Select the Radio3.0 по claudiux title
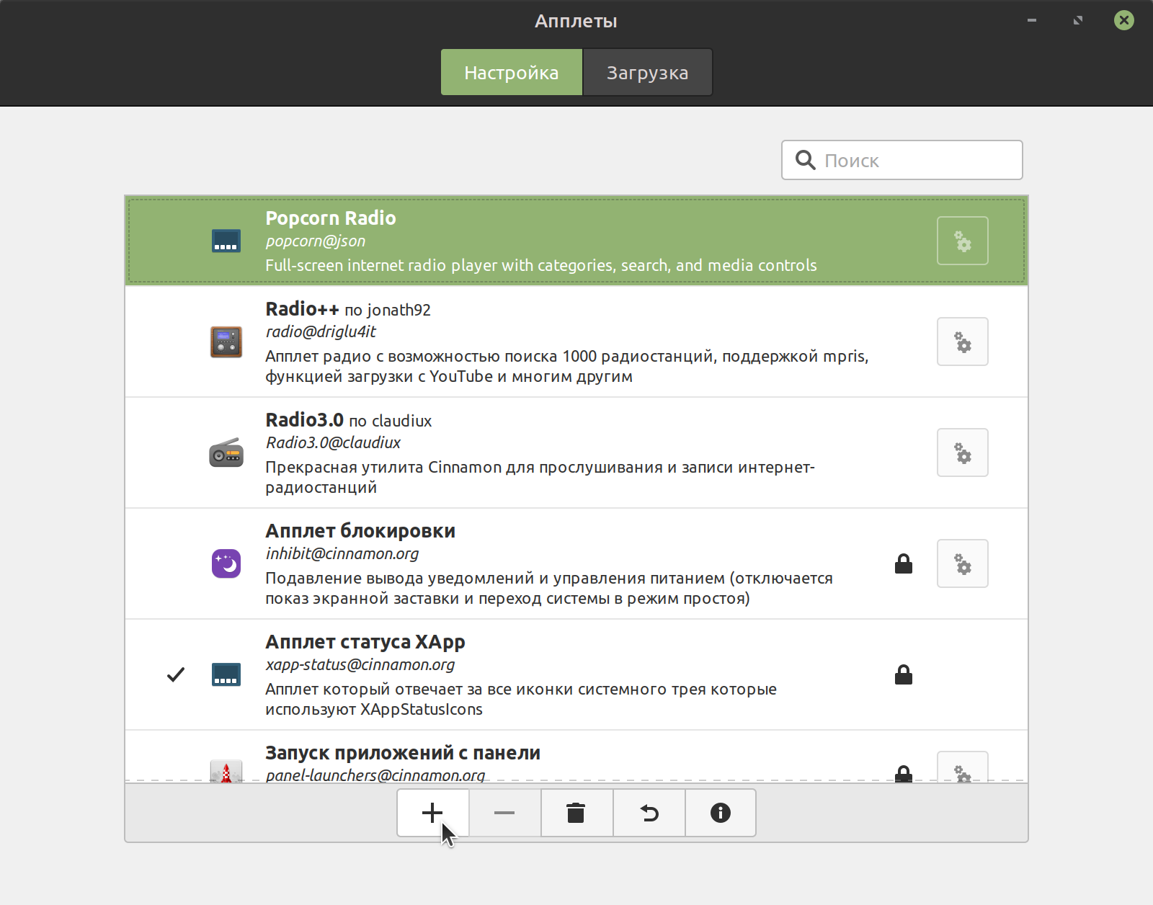This screenshot has width=1153, height=905. [x=349, y=420]
